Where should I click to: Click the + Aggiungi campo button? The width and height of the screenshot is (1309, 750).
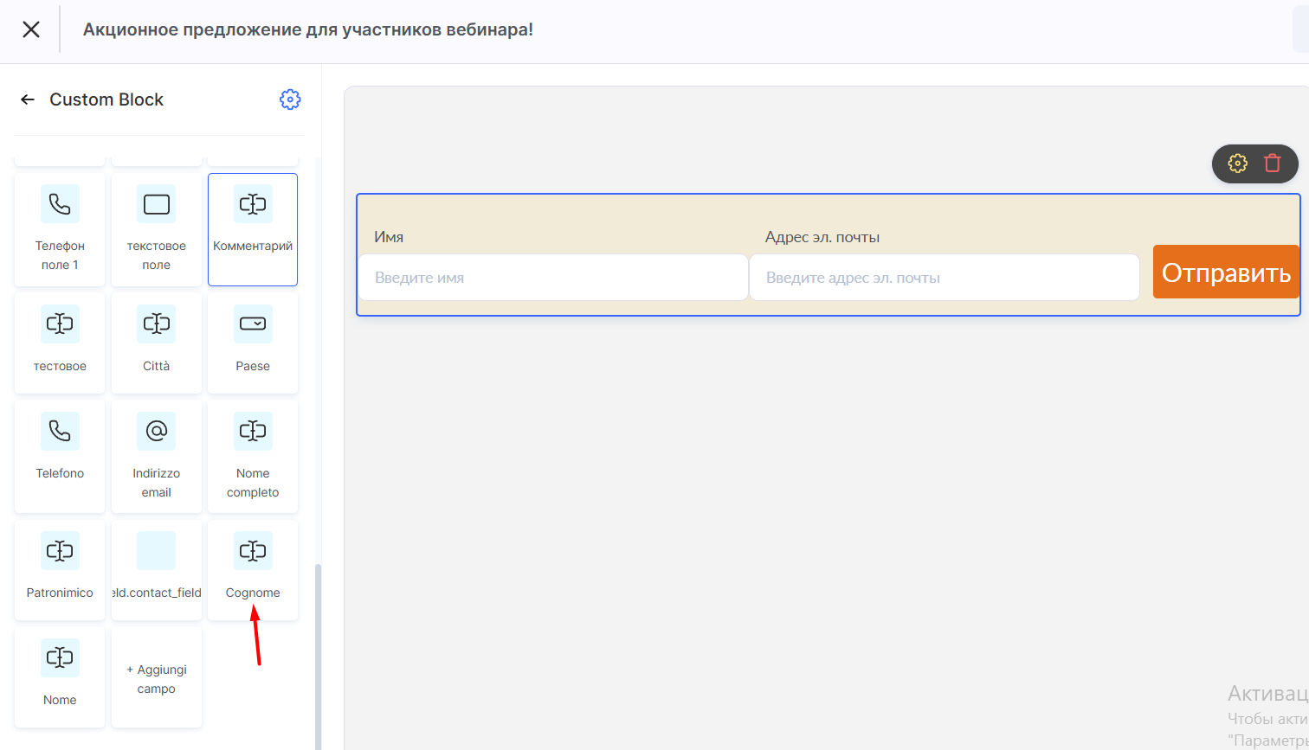coord(157,678)
